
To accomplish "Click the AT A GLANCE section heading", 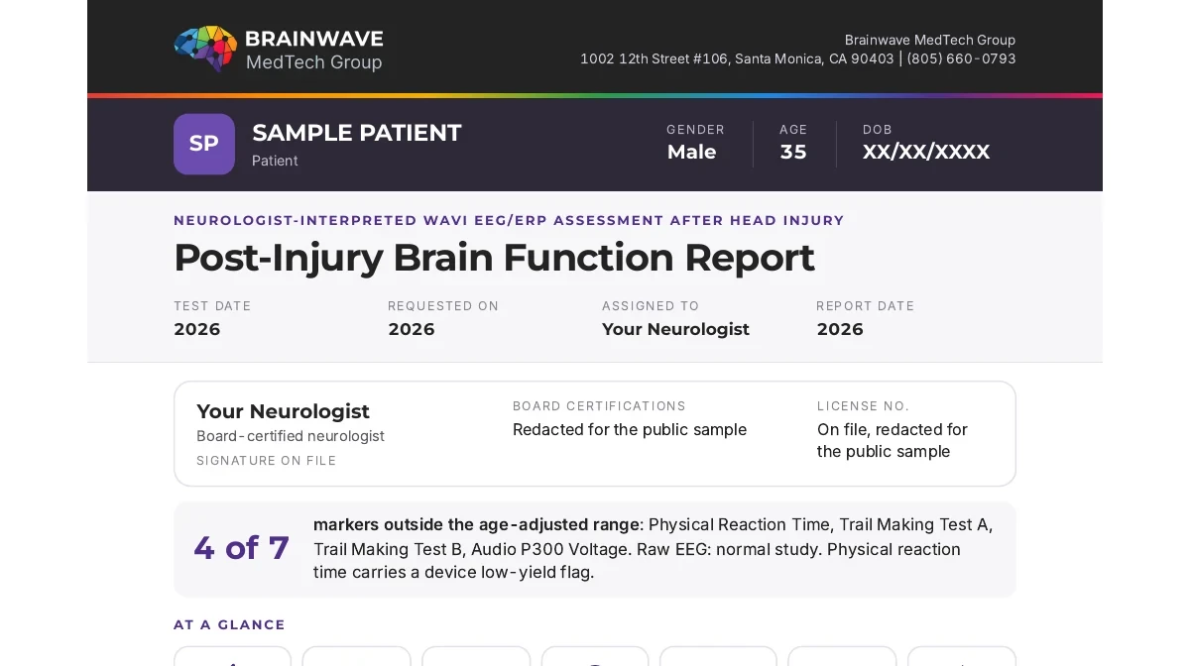I will pyautogui.click(x=229, y=624).
